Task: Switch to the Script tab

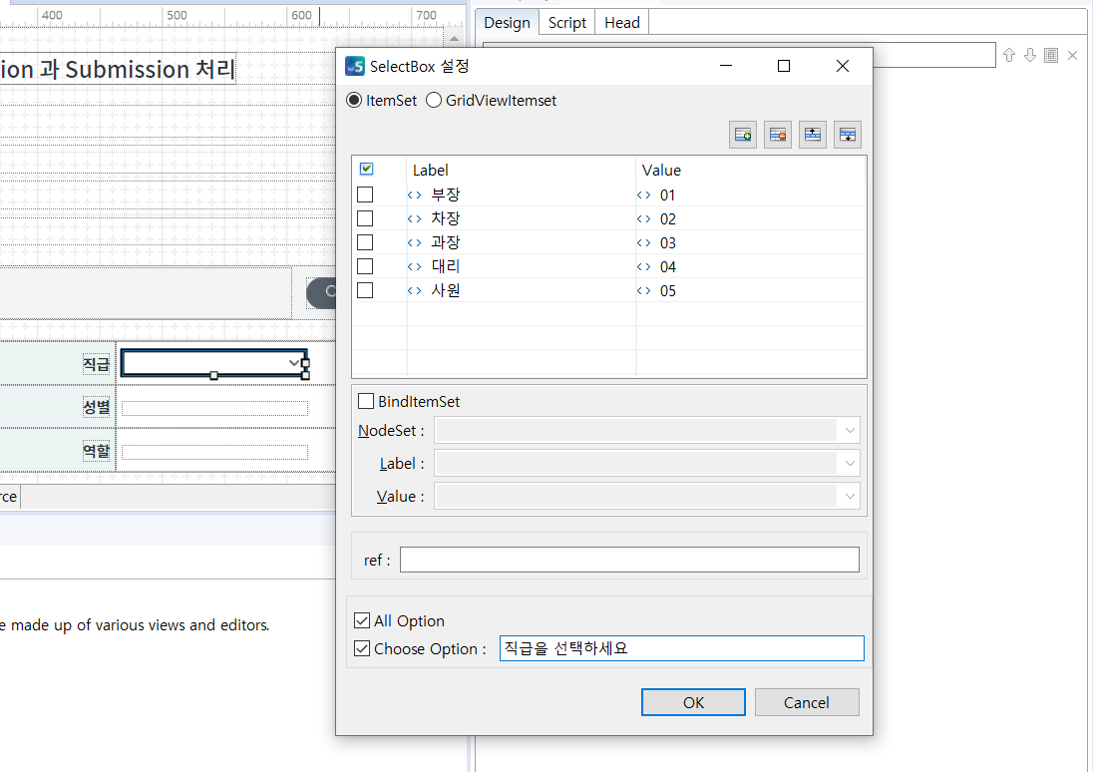Action: tap(566, 22)
